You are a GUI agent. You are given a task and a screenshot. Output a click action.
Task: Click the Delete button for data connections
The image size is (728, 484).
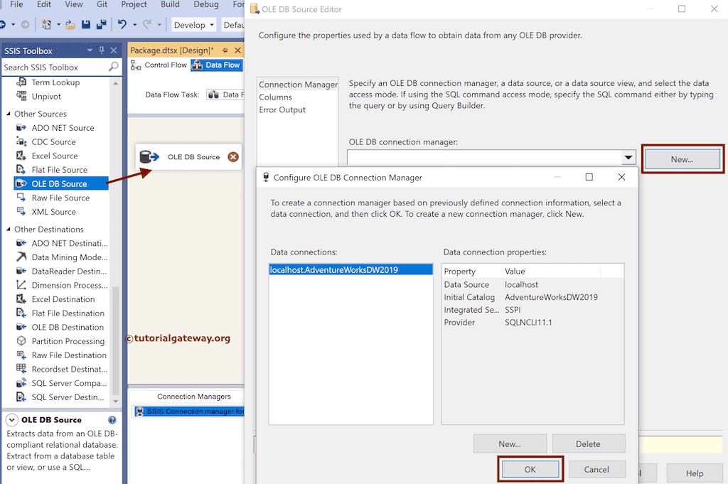click(589, 443)
